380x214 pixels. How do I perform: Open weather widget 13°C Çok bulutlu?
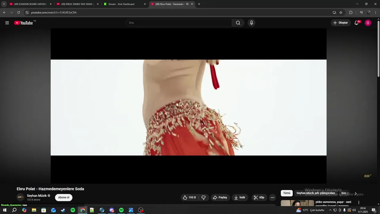(x=310, y=210)
